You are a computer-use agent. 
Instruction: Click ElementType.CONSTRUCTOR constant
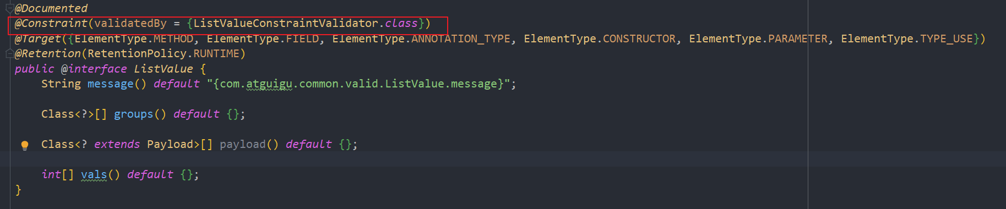tap(600, 38)
